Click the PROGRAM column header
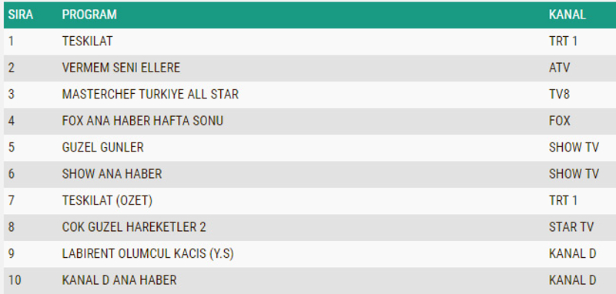616x294 pixels. pyautogui.click(x=89, y=15)
